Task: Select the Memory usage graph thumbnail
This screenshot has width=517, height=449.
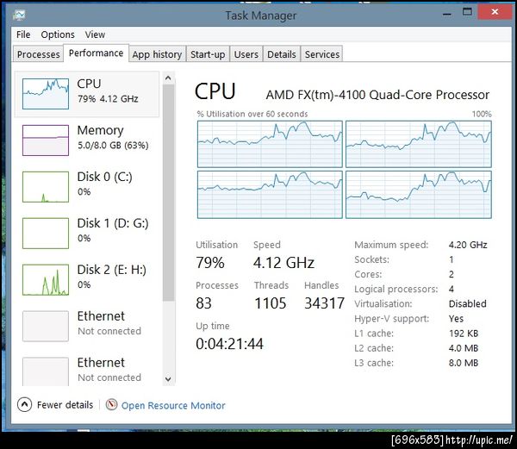Action: click(x=45, y=139)
